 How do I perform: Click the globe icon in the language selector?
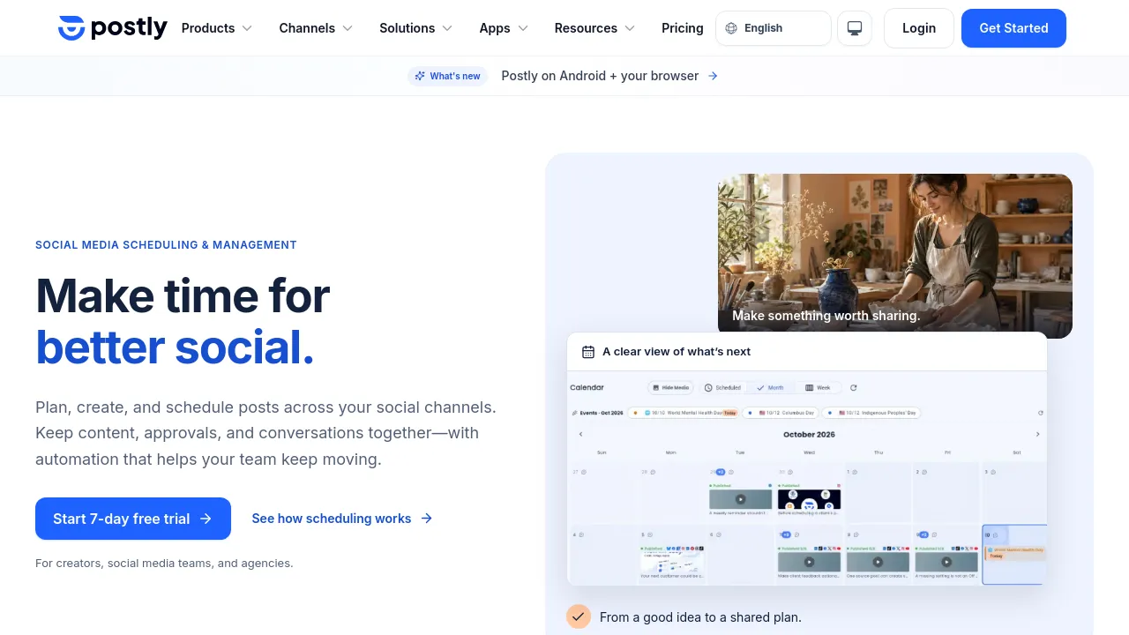coord(731,28)
